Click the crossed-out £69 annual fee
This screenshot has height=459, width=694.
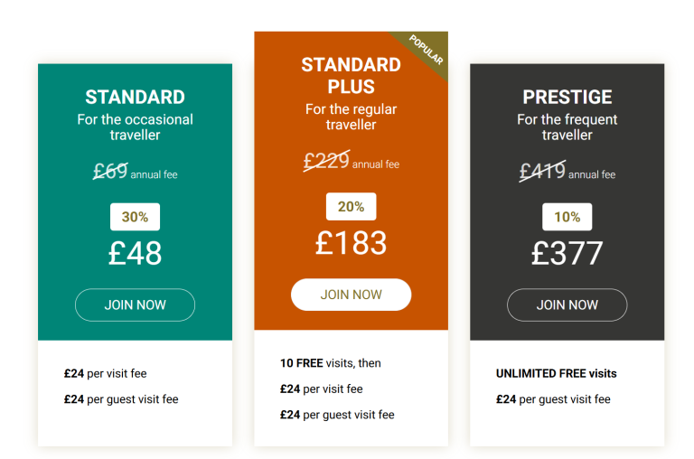point(111,171)
